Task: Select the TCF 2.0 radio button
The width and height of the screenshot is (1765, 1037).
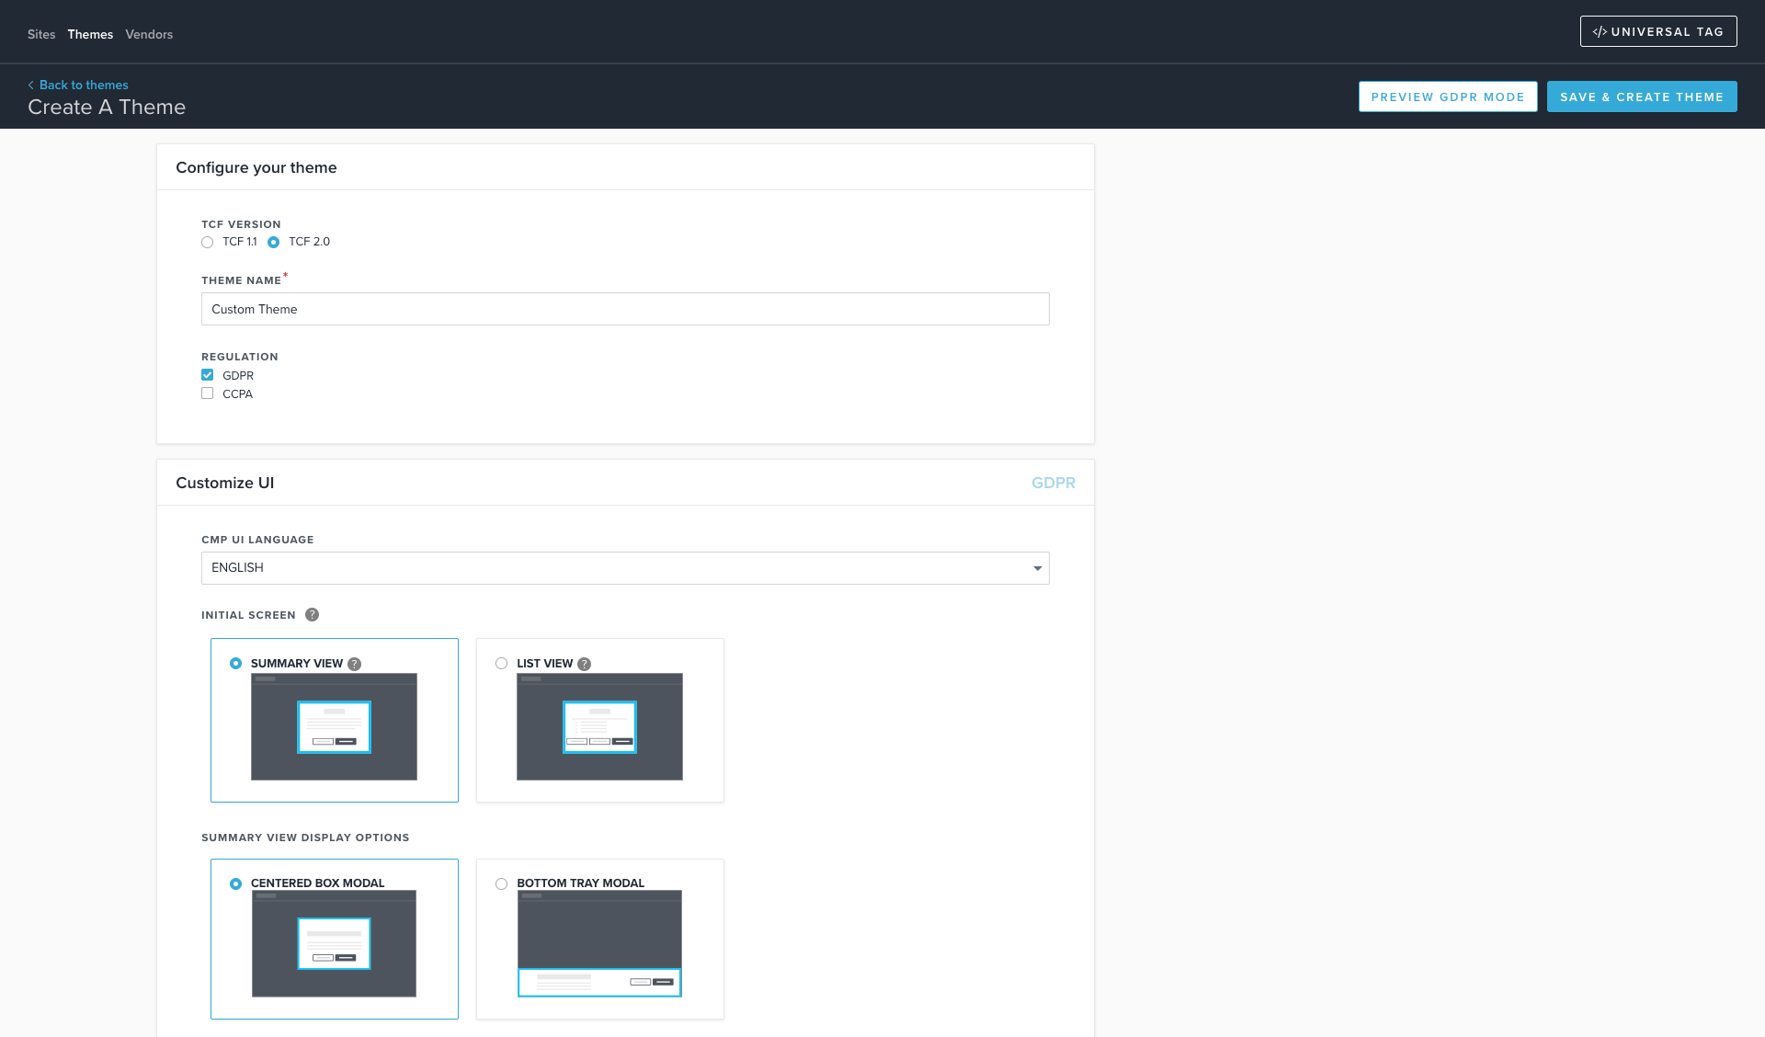Action: 274,243
